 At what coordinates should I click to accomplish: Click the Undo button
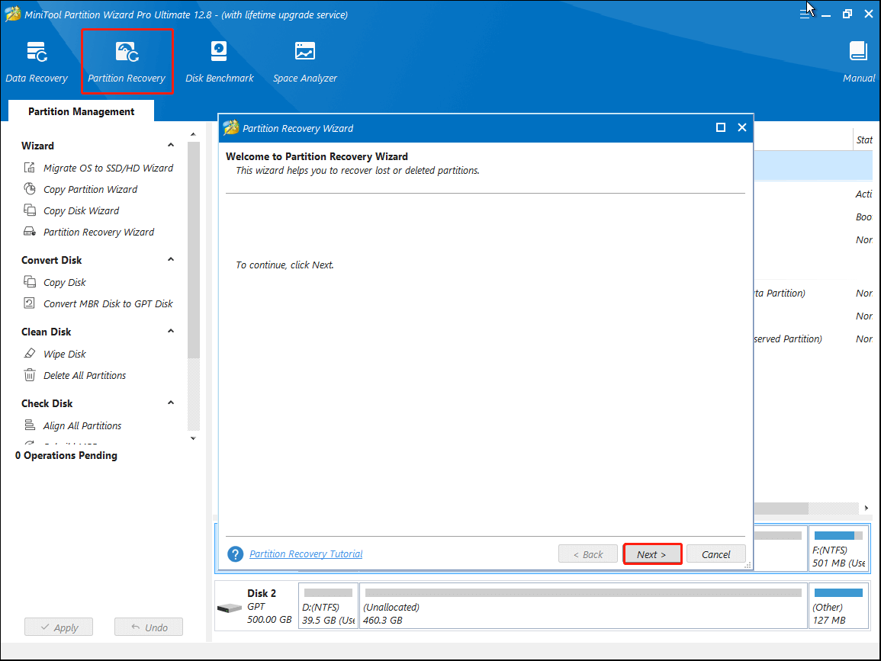click(x=148, y=627)
